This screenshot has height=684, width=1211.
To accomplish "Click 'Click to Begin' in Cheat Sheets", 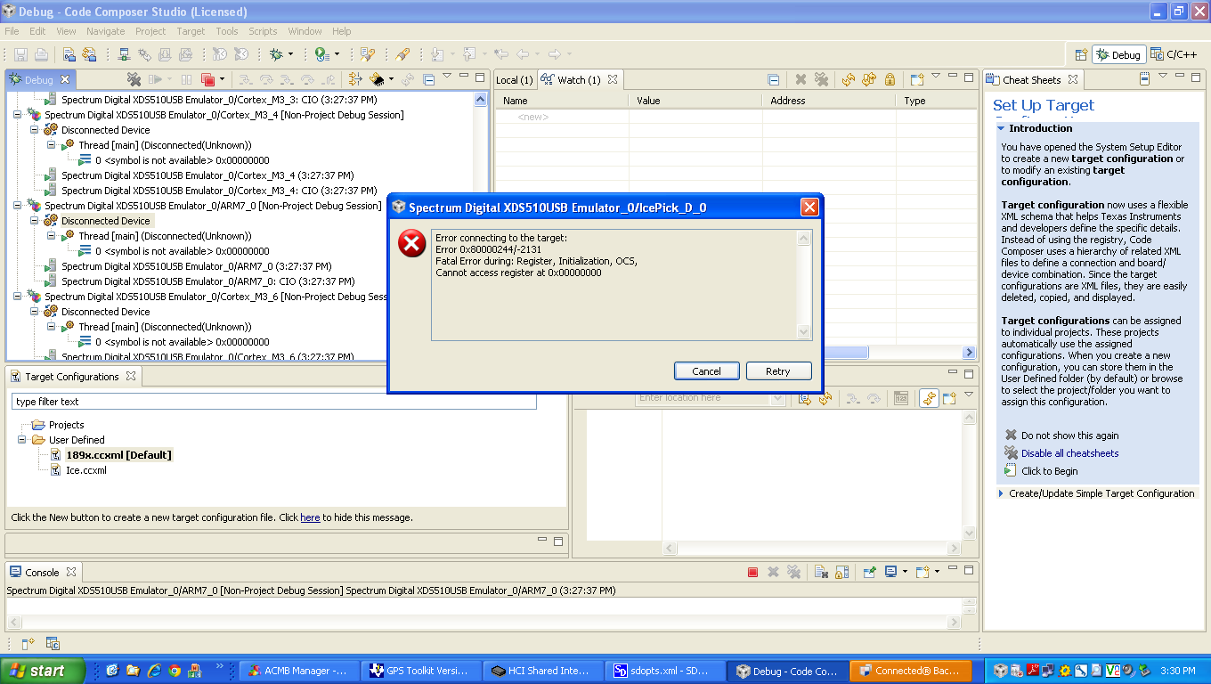I will pyautogui.click(x=1049, y=471).
